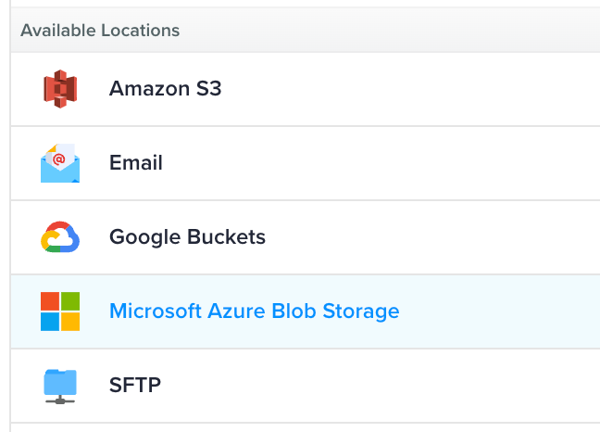Click empty space in Amazon S3 row

coord(417,89)
